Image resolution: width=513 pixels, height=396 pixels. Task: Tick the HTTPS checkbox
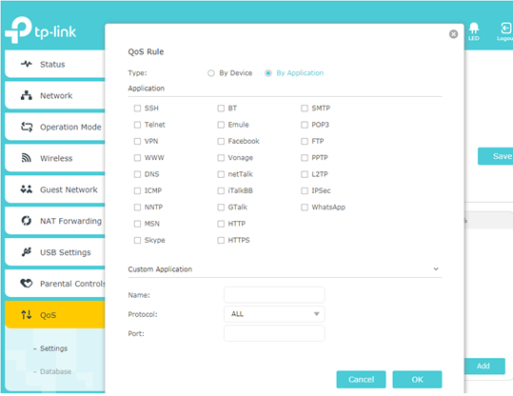221,240
